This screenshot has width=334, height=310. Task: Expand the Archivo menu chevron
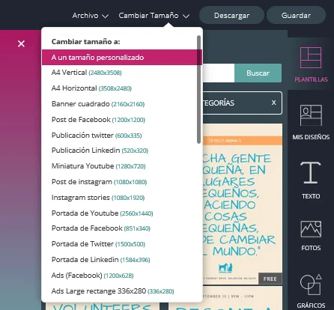click(106, 16)
